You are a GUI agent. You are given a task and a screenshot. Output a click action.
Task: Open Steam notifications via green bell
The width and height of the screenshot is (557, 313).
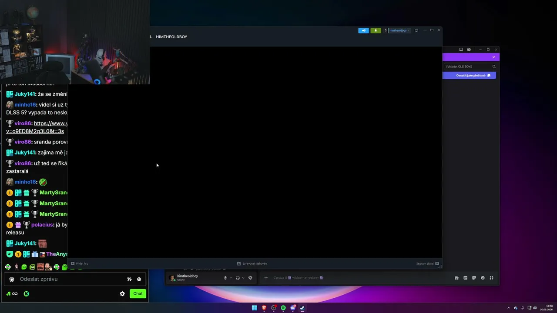[x=376, y=30]
